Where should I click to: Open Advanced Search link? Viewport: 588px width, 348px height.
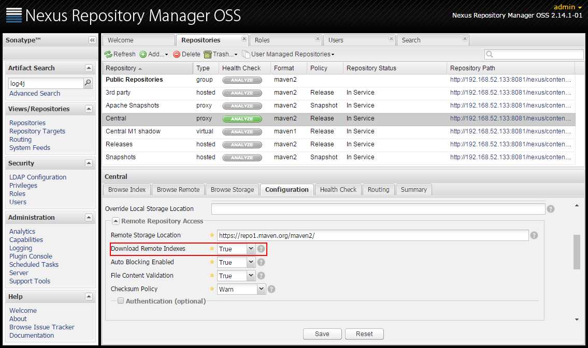point(35,94)
